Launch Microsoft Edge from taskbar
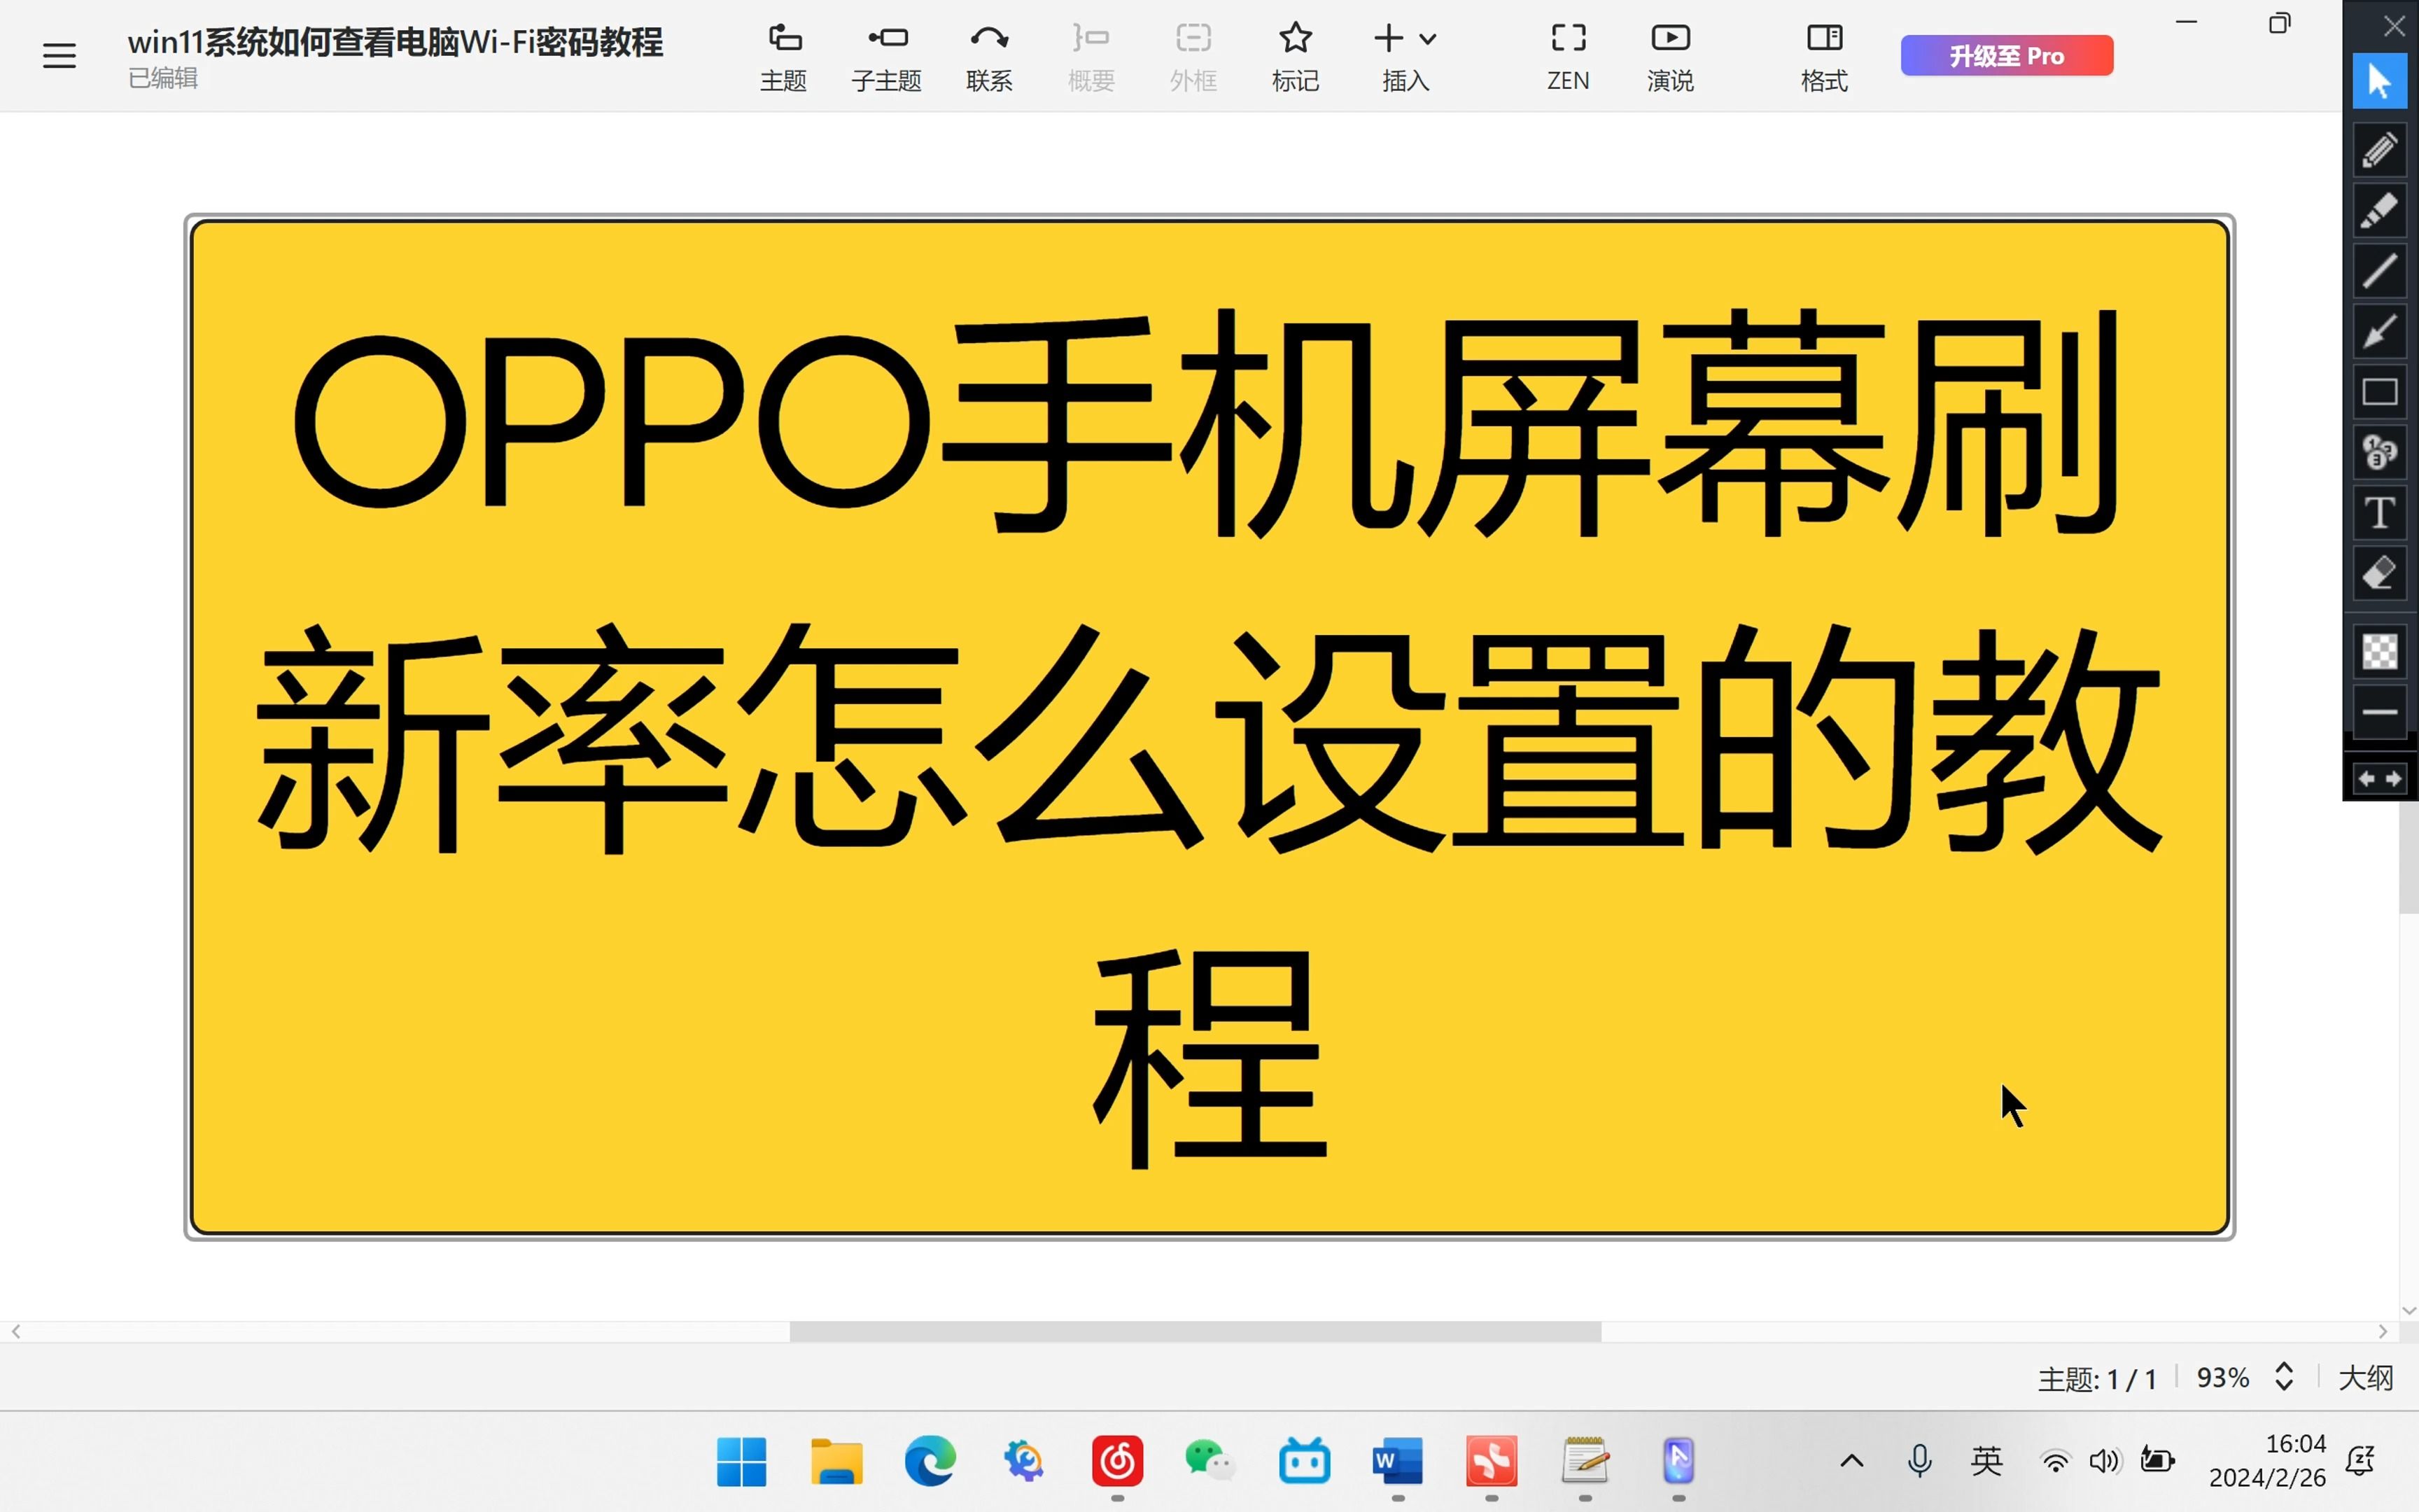2419x1512 pixels. coord(930,1462)
